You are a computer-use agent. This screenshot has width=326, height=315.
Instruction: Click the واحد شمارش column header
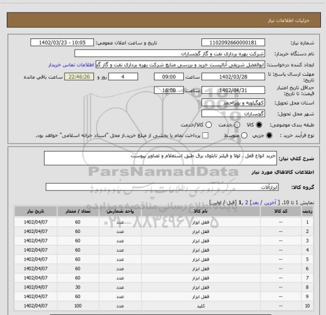[120, 212]
